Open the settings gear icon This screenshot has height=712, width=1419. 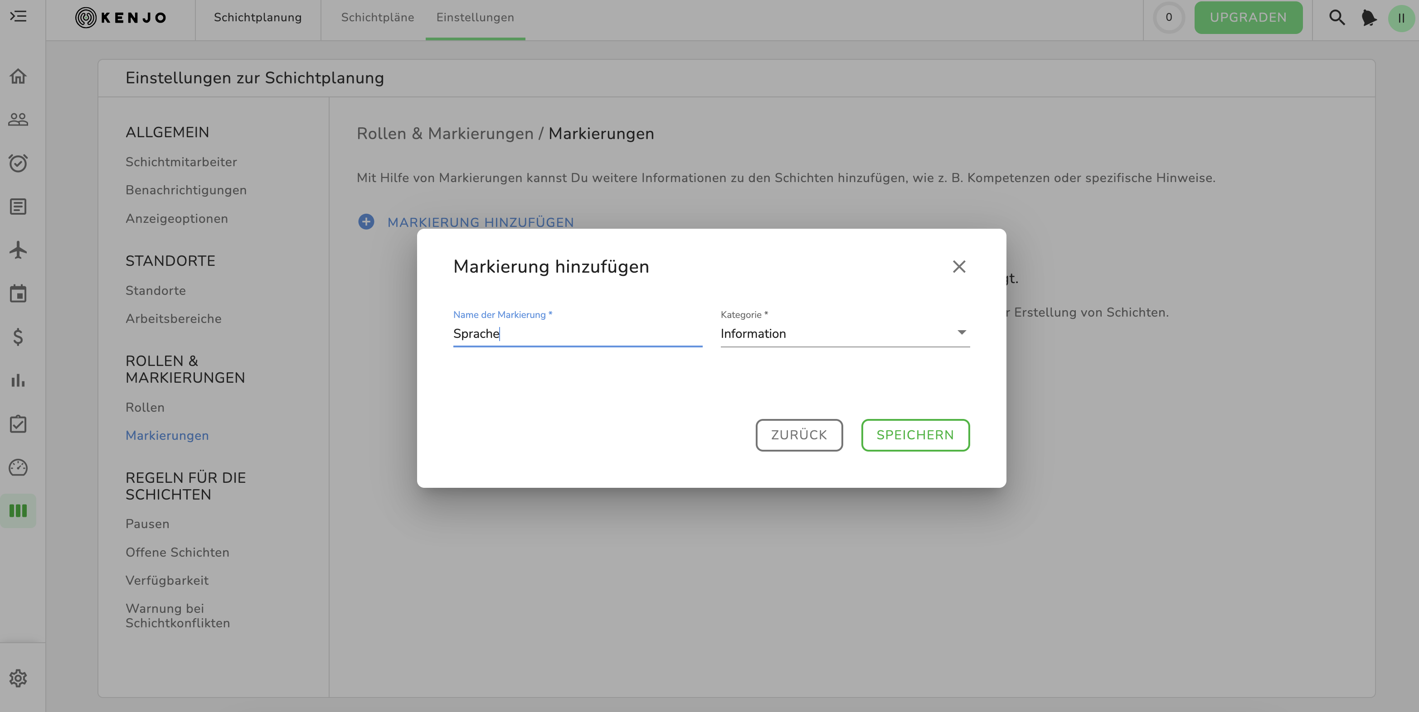18,678
